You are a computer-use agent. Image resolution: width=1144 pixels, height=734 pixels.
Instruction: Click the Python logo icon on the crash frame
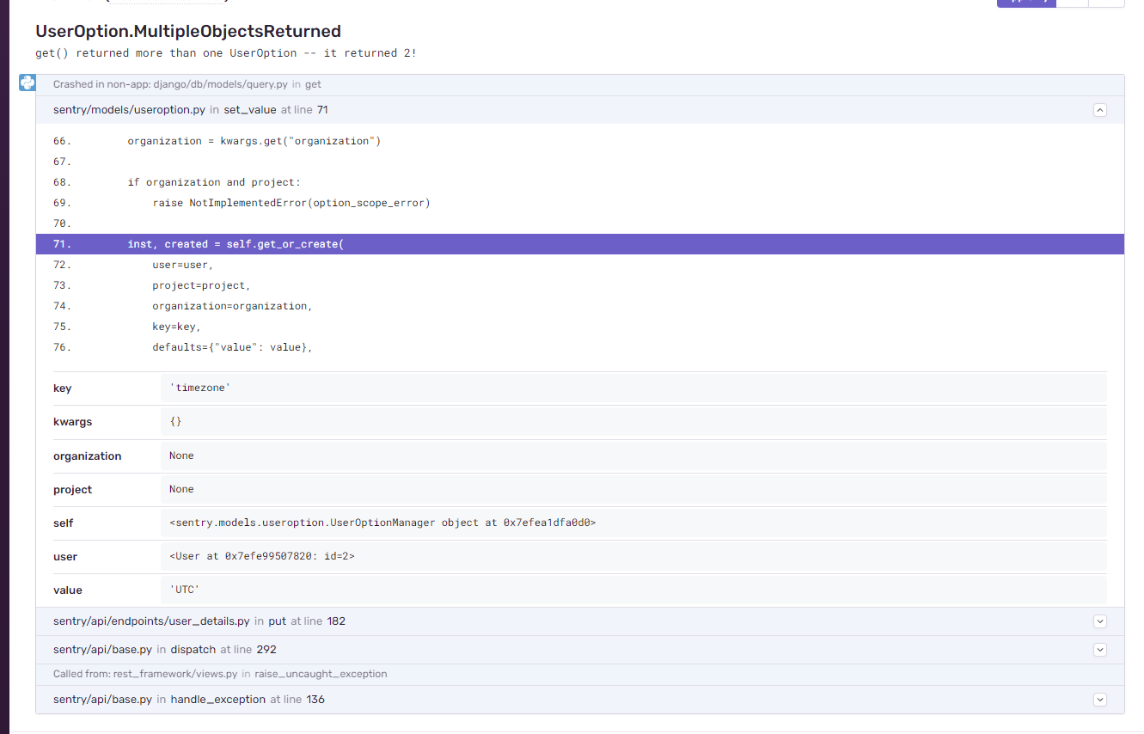28,83
